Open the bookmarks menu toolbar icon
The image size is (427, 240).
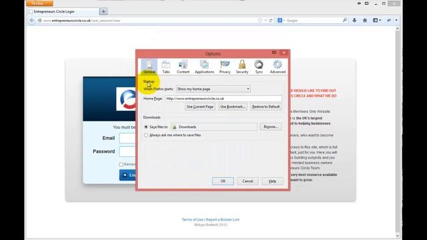point(377,21)
